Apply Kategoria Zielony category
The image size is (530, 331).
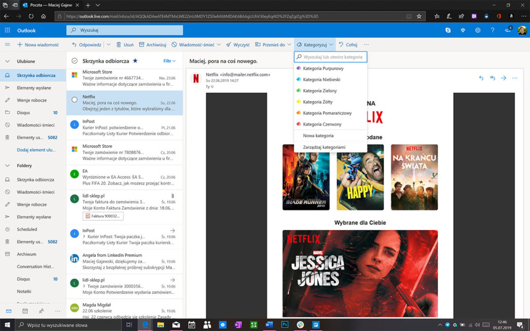[x=330, y=91]
